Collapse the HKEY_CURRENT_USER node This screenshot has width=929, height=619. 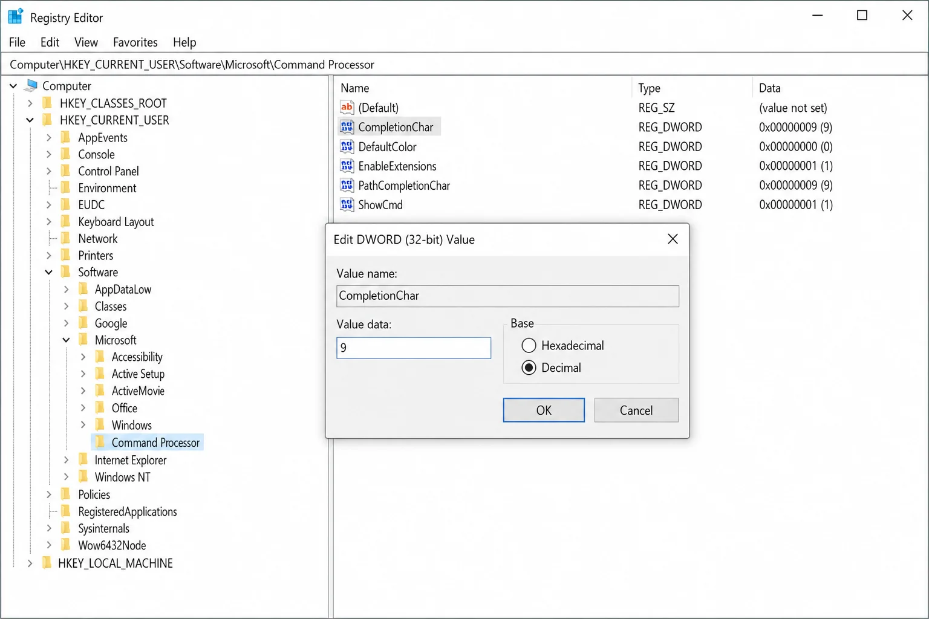coord(30,120)
